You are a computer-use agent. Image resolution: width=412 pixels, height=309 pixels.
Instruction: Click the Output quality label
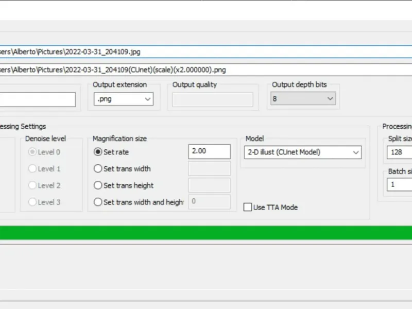pos(195,84)
